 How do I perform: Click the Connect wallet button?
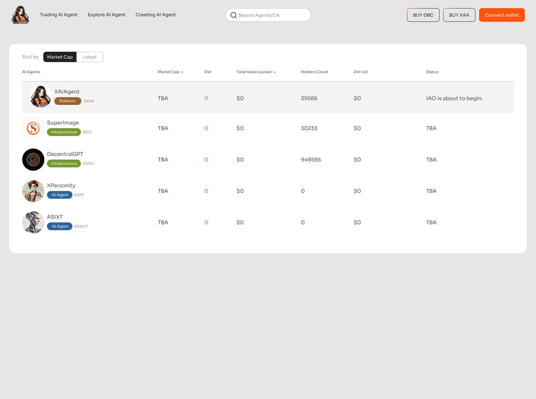502,15
